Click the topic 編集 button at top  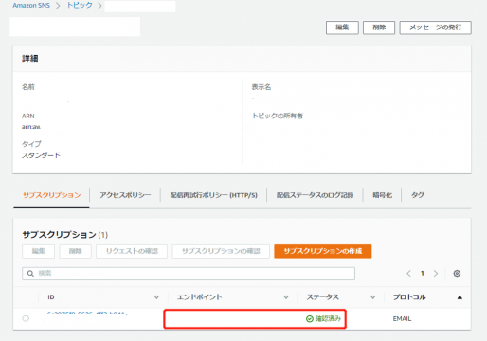coord(342,27)
